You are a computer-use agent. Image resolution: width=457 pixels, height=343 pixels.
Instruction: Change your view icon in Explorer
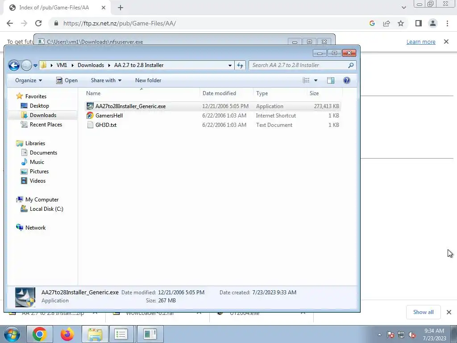306,80
